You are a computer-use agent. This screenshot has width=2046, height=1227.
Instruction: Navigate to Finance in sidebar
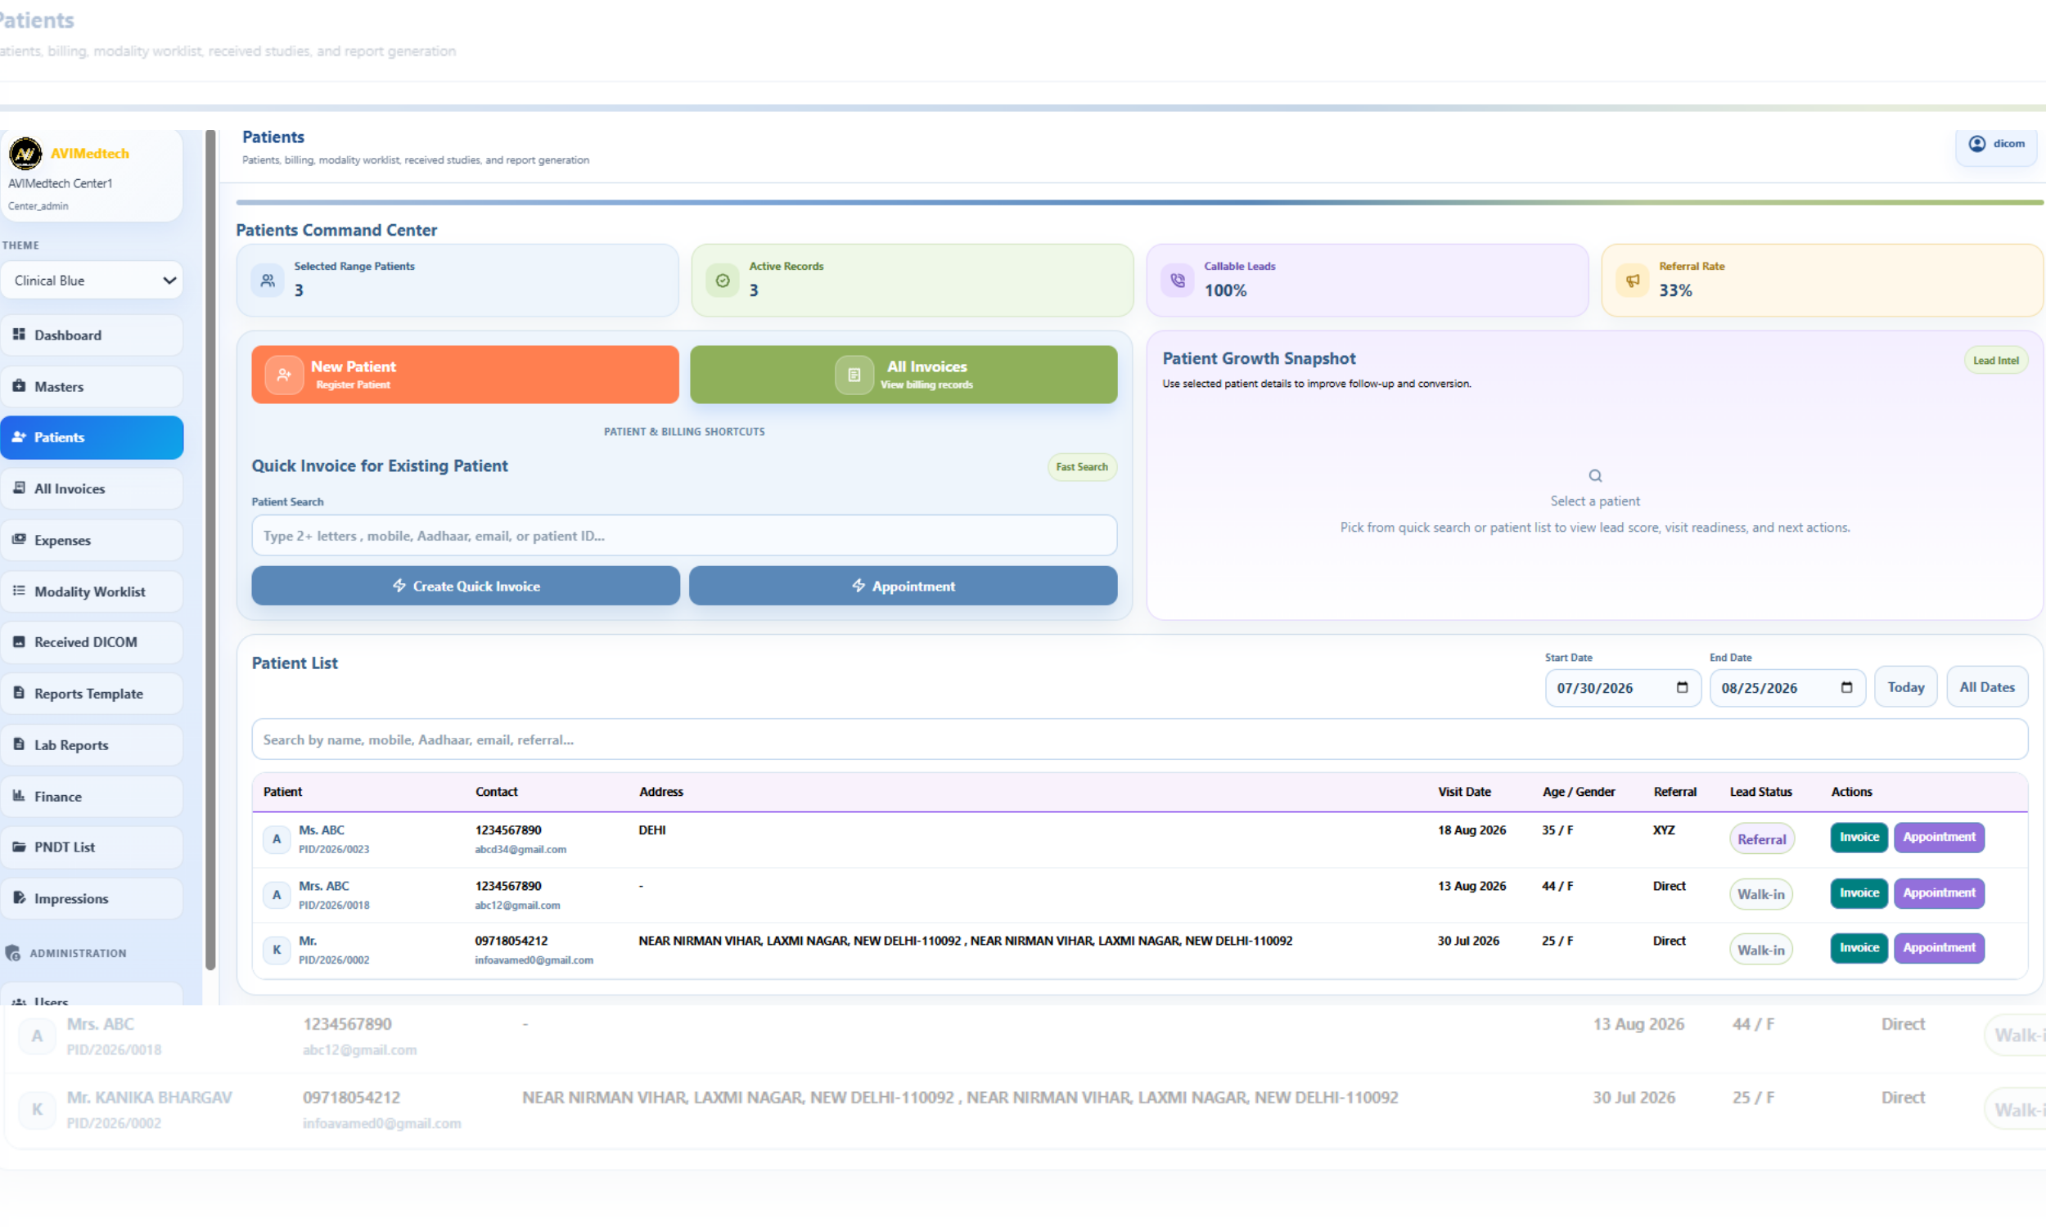[92, 796]
